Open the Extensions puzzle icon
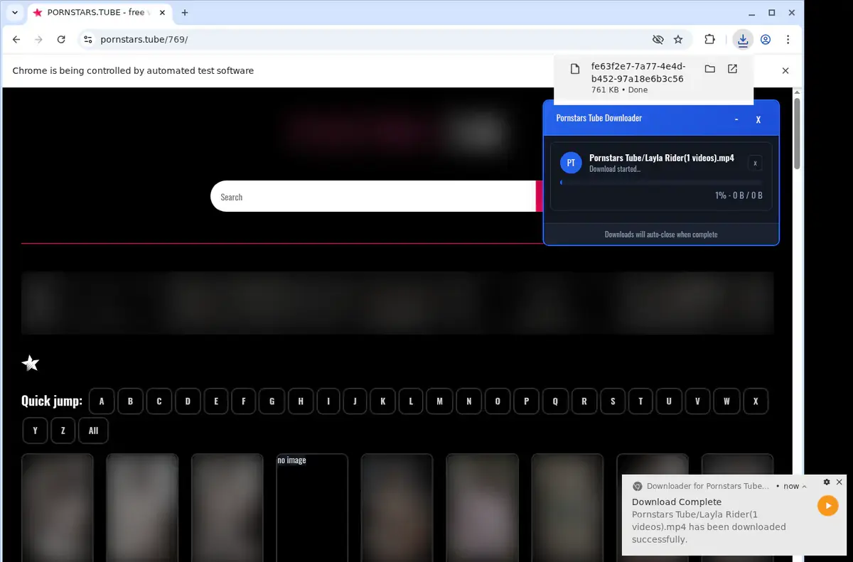The image size is (853, 562). click(709, 40)
